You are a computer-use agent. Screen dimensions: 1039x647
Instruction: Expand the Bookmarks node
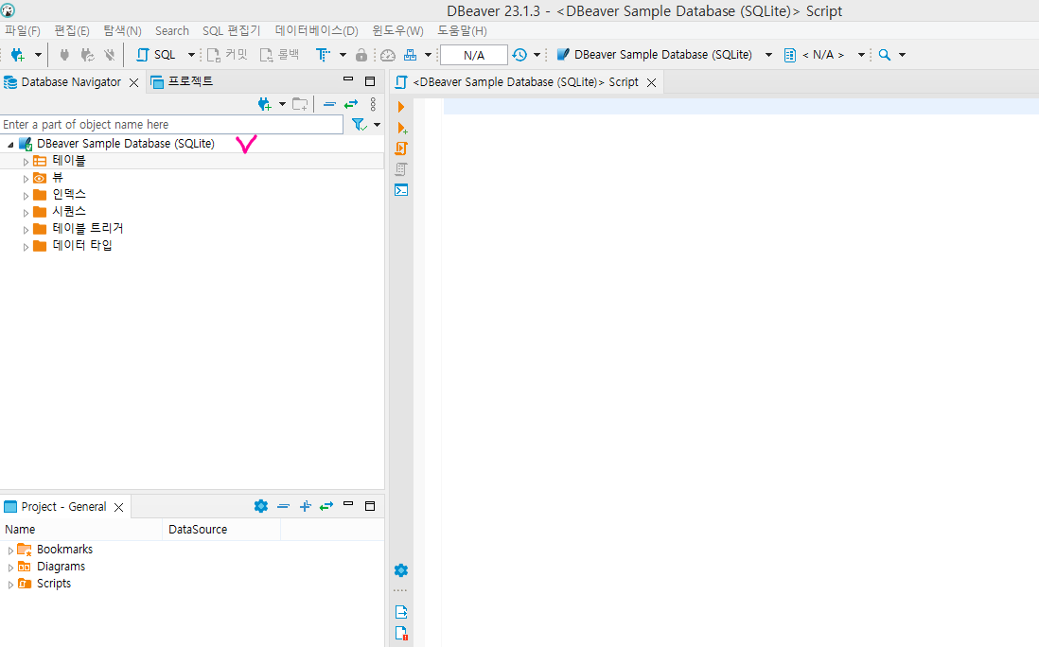[10, 551]
